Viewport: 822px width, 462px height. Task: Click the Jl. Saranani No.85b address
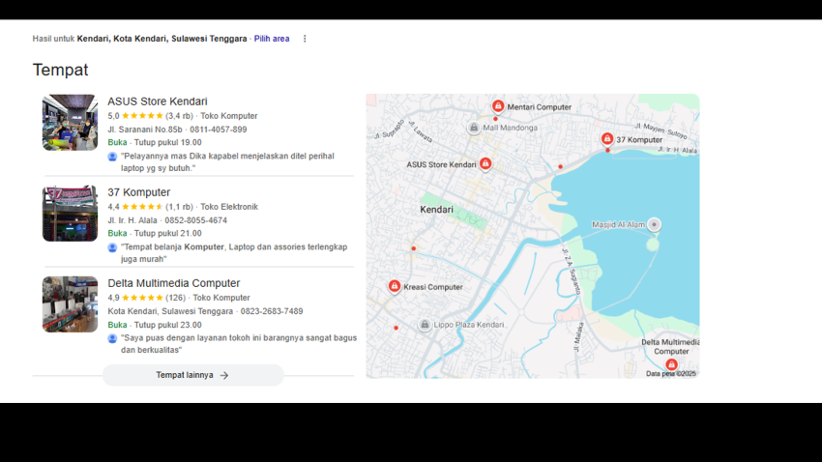click(x=145, y=130)
